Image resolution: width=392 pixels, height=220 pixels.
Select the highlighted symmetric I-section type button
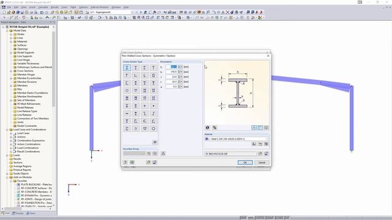[x=127, y=68]
